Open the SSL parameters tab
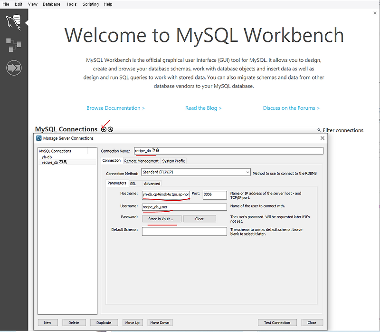 (133, 183)
